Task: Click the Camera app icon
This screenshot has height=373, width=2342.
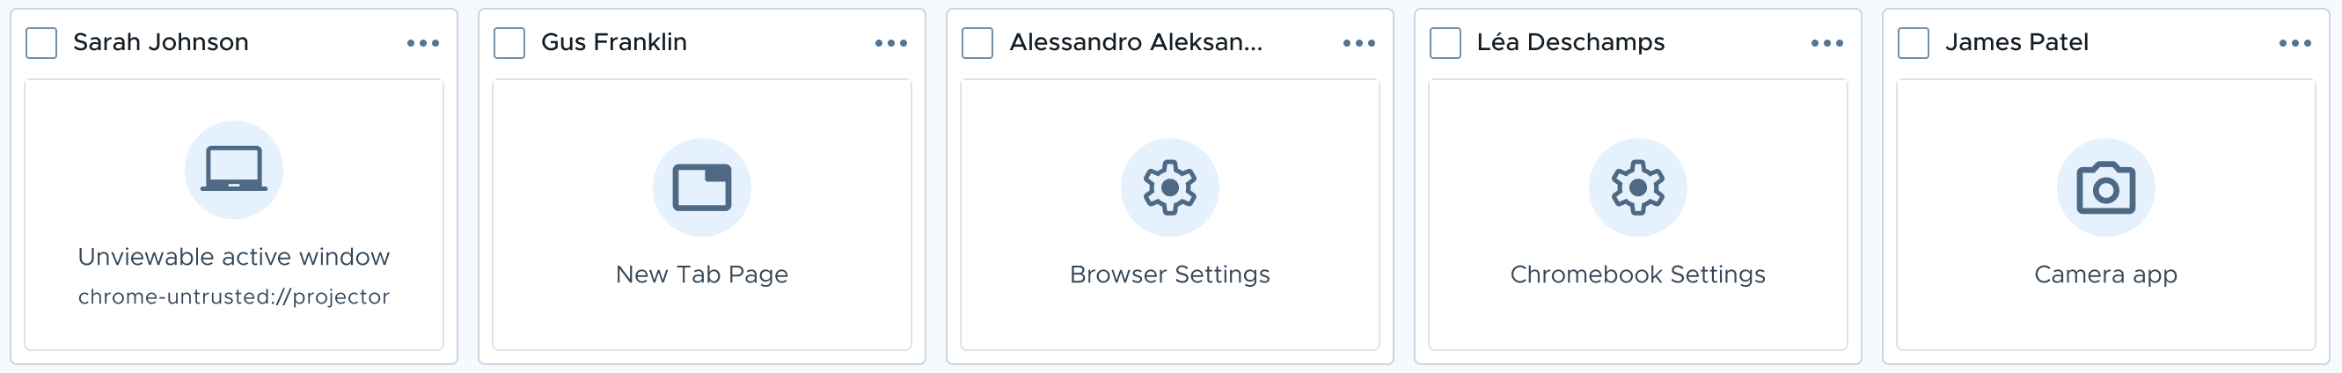Action: click(x=2106, y=187)
